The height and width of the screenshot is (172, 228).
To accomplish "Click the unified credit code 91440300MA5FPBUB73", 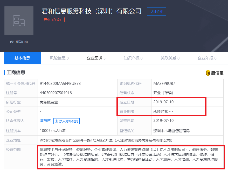I will click(x=60, y=84).
